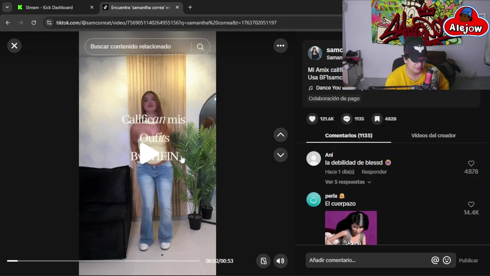Insert a mention with @ icon
Screen dimensions: 490x276
435,260
